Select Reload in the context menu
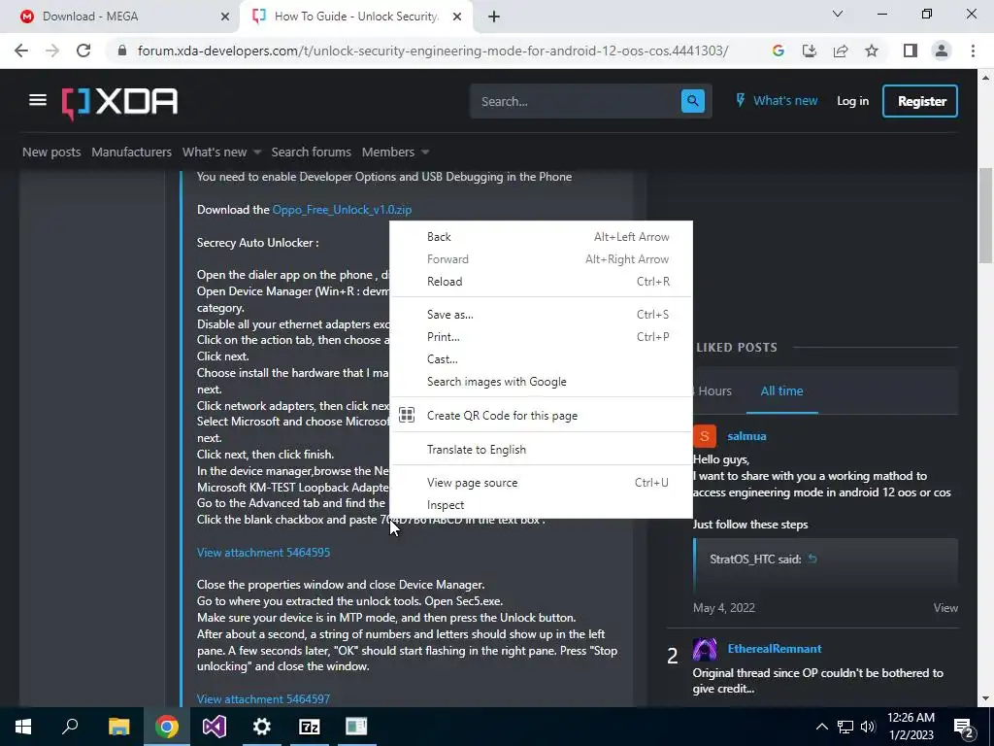The width and height of the screenshot is (994, 746). tap(541, 281)
